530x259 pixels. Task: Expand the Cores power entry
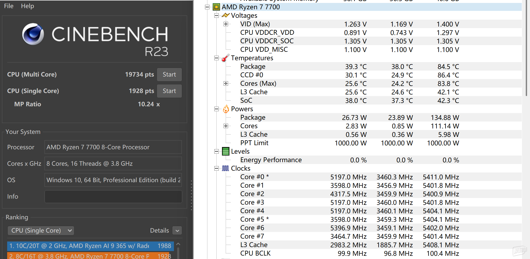tap(226, 126)
